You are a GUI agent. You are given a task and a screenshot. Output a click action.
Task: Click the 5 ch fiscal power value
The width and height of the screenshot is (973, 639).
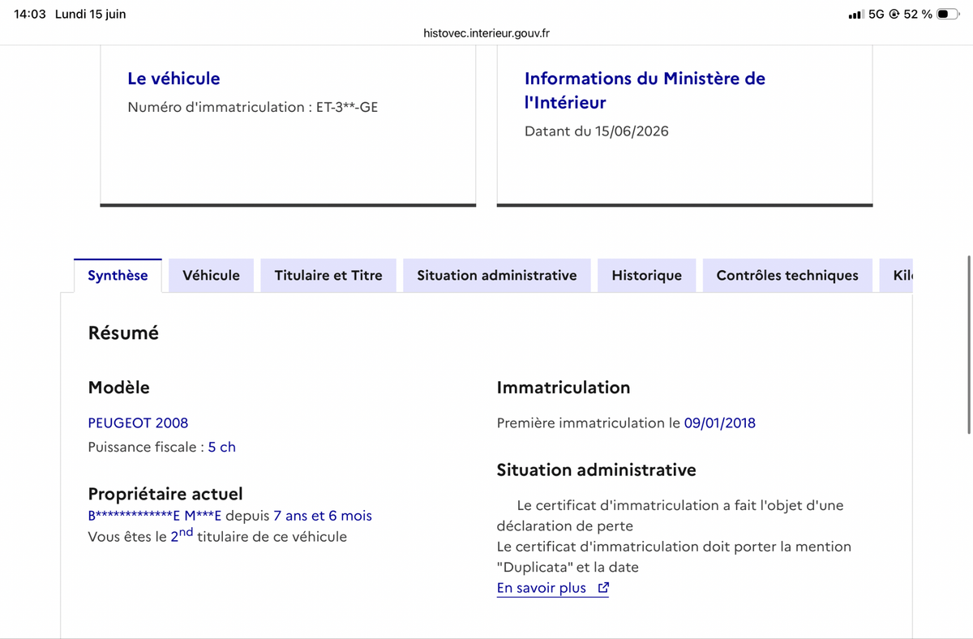(x=222, y=447)
